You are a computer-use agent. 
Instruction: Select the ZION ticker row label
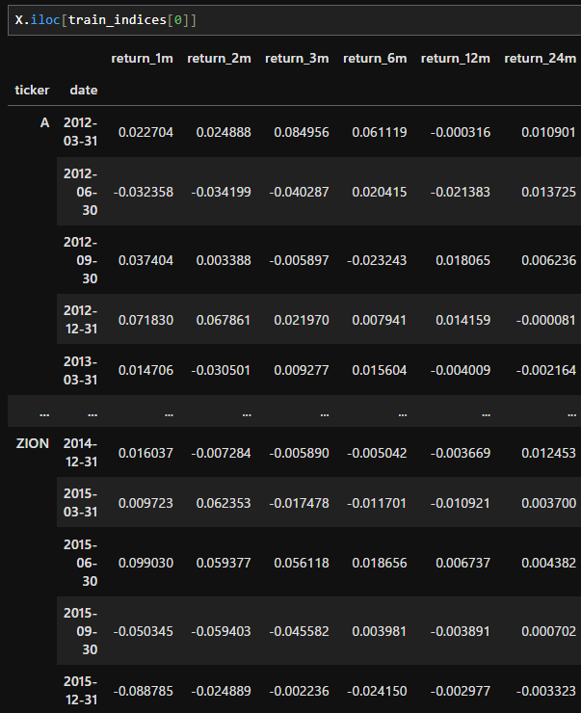point(33,443)
